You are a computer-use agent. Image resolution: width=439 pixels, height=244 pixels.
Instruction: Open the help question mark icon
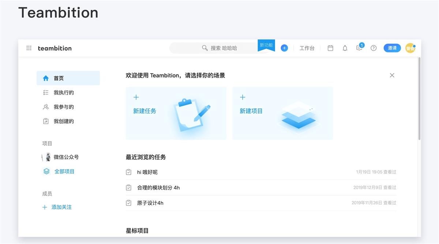(374, 48)
